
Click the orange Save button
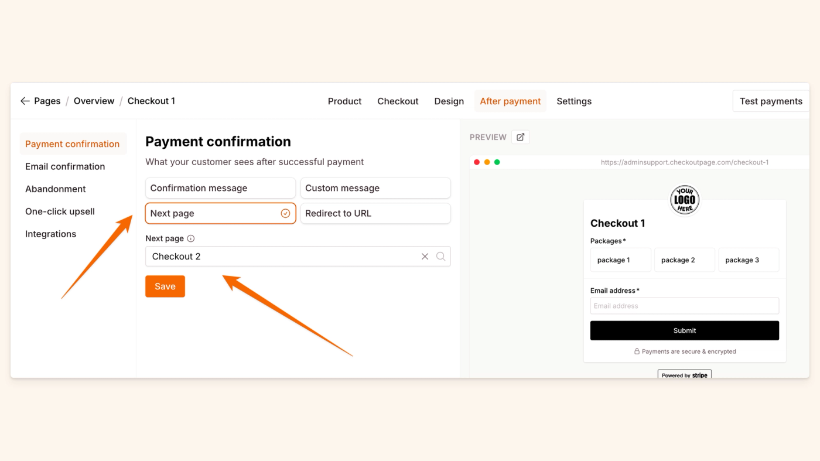165,286
